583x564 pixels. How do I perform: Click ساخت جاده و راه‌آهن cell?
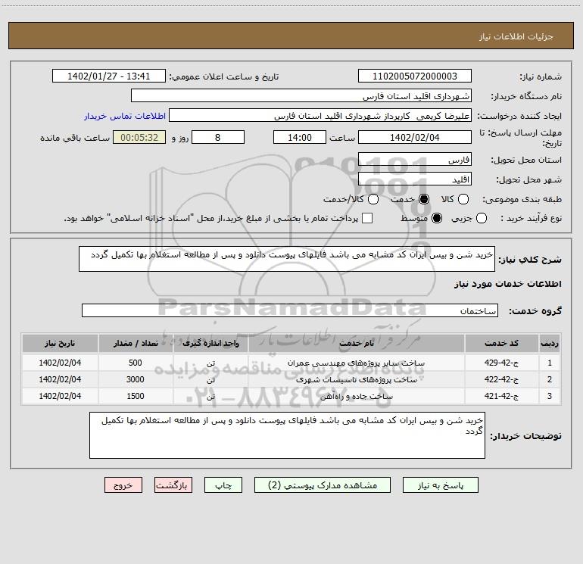356,397
